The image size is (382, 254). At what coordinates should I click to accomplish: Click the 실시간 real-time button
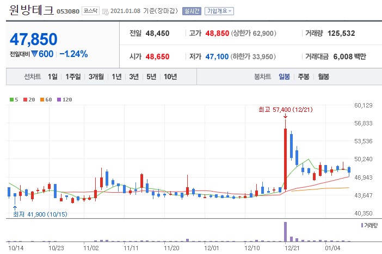[x=192, y=11]
